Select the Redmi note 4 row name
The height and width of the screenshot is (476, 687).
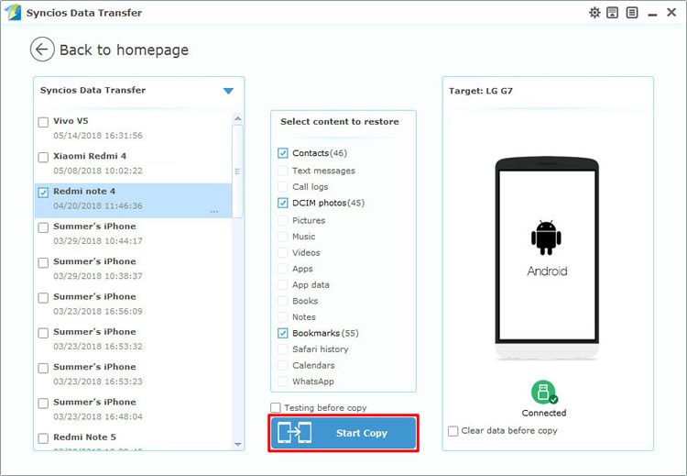pos(84,192)
